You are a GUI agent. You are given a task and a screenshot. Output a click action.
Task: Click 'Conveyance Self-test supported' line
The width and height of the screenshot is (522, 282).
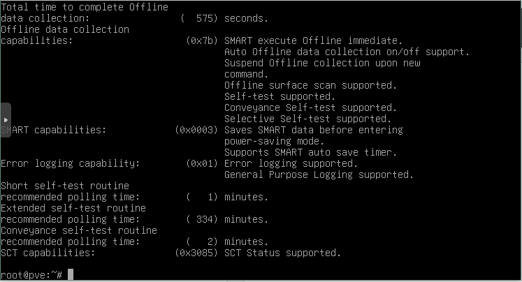(310, 107)
